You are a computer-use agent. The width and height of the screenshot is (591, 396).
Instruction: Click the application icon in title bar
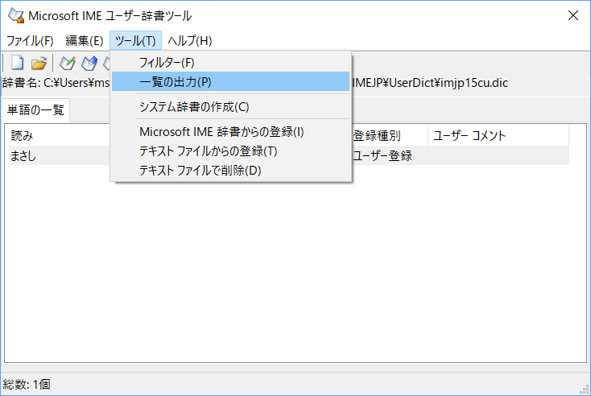[x=16, y=15]
